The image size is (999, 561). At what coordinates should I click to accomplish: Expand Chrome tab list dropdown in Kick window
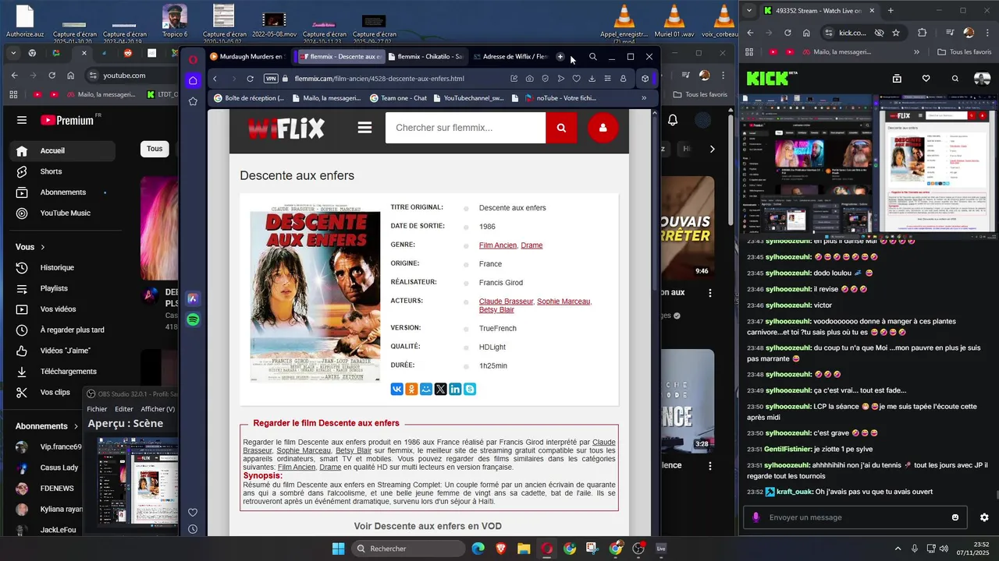tap(749, 11)
